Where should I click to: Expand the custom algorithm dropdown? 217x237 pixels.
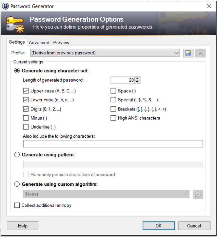(x=106, y=194)
